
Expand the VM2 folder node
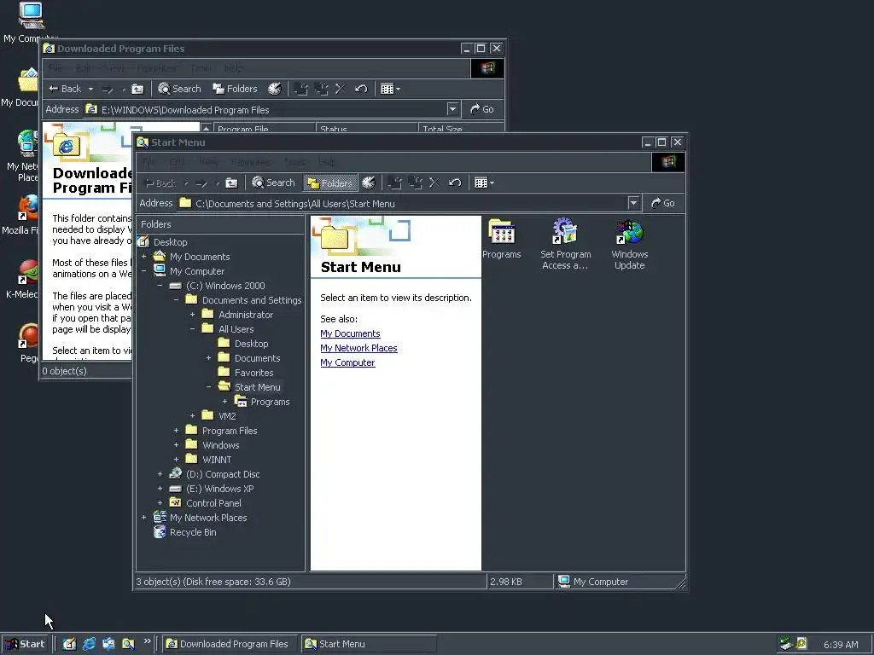(x=192, y=416)
